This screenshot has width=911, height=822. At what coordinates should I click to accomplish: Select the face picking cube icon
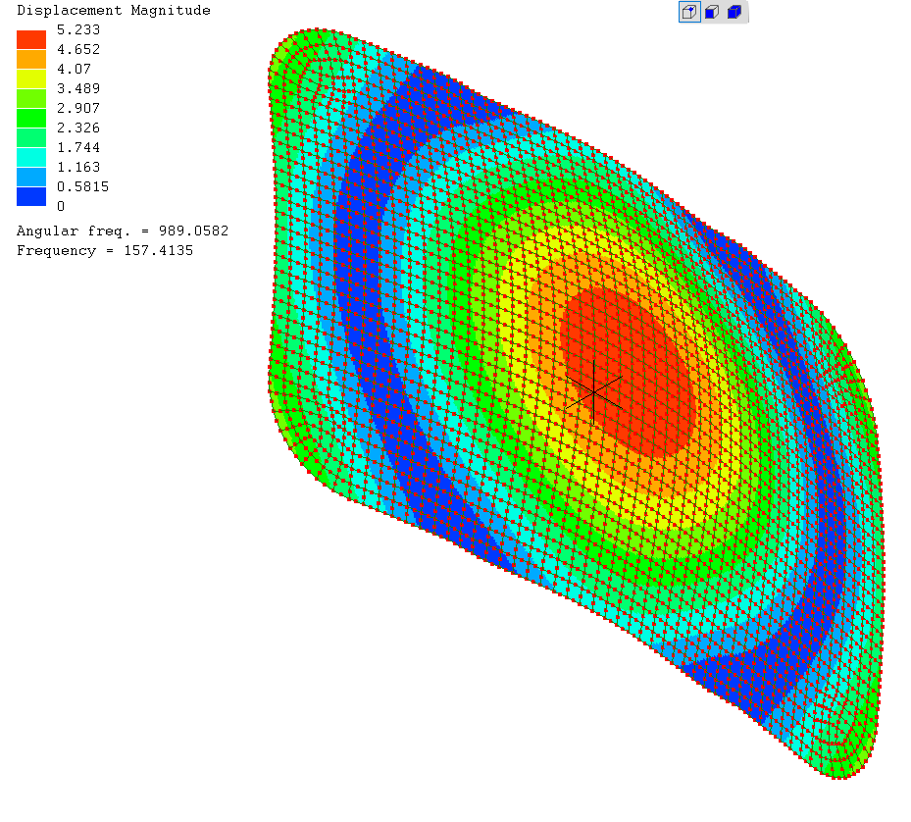click(x=712, y=12)
